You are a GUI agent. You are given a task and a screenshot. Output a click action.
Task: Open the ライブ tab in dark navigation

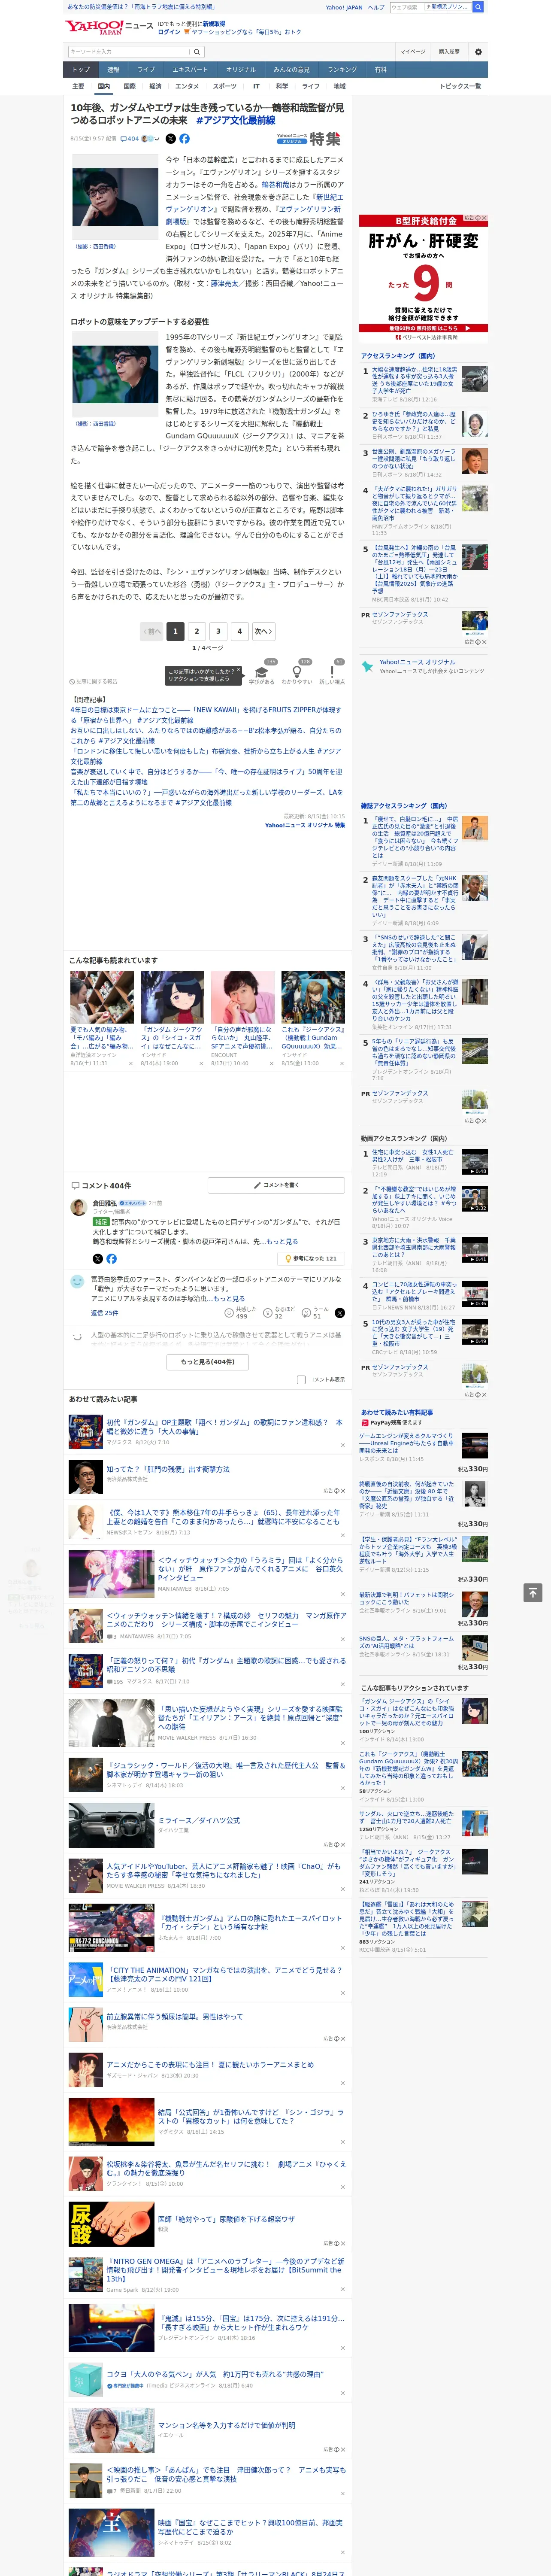pos(146,70)
